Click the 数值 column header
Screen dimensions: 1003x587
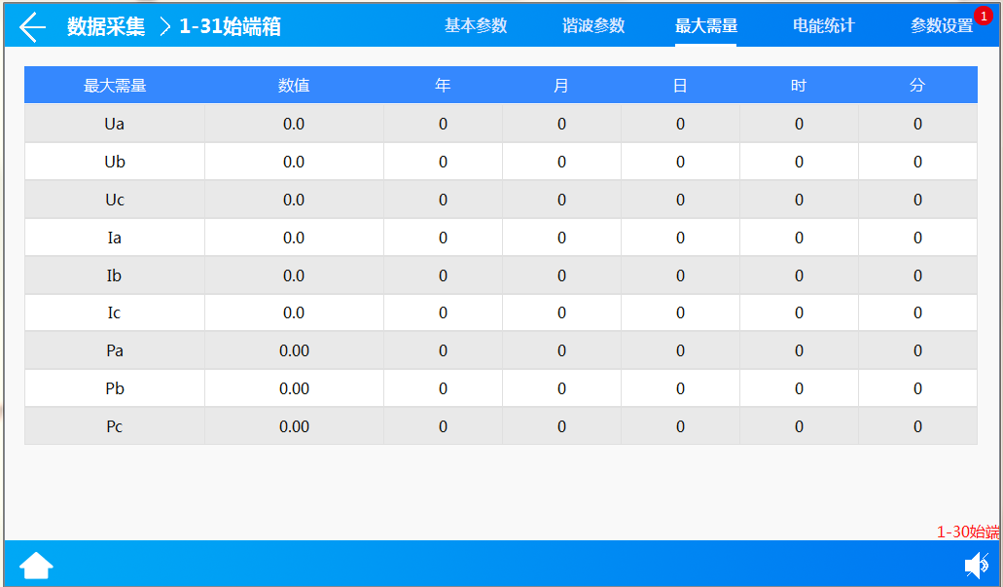coord(294,85)
